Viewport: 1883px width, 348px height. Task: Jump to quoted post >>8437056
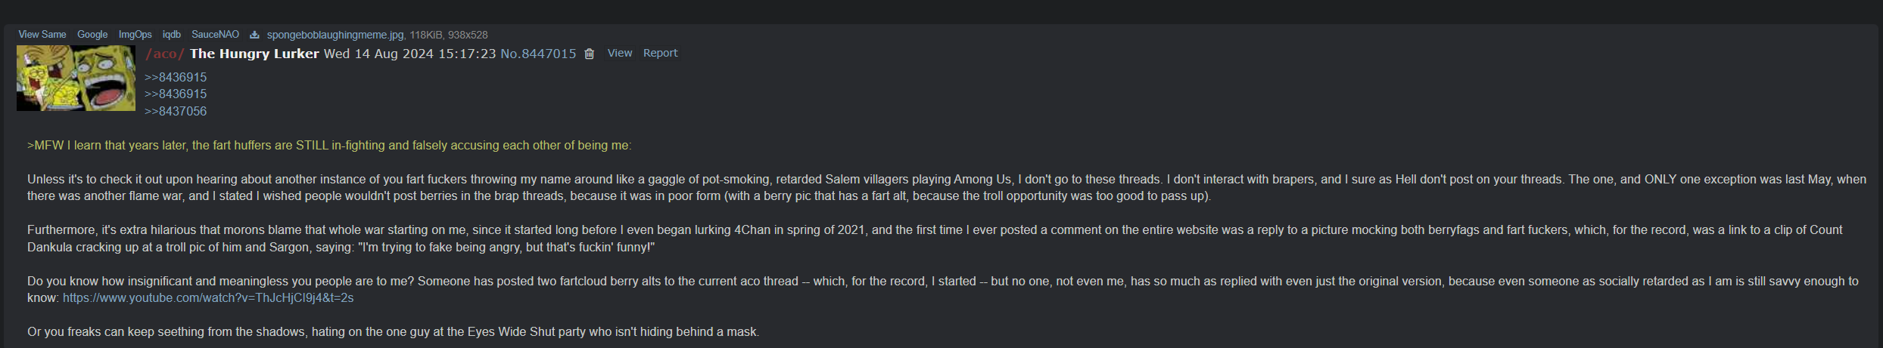(x=176, y=111)
